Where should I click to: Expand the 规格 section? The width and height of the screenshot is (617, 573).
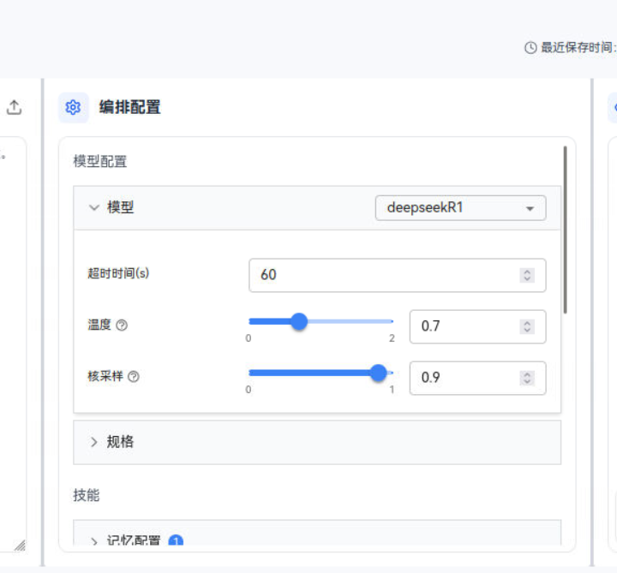[x=317, y=442]
